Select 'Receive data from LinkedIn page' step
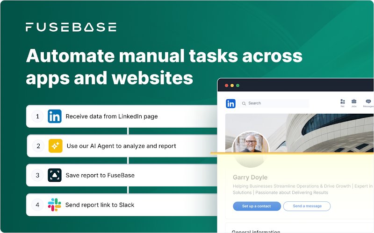 (122, 116)
